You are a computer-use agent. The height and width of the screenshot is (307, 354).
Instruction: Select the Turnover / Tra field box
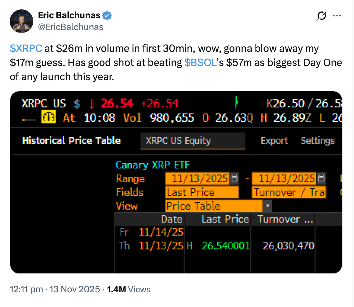click(289, 192)
